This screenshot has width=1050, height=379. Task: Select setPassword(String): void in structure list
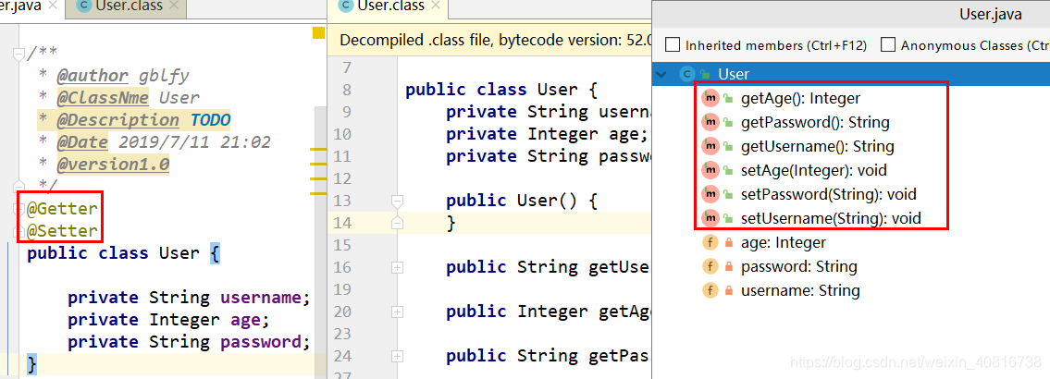pos(828,194)
